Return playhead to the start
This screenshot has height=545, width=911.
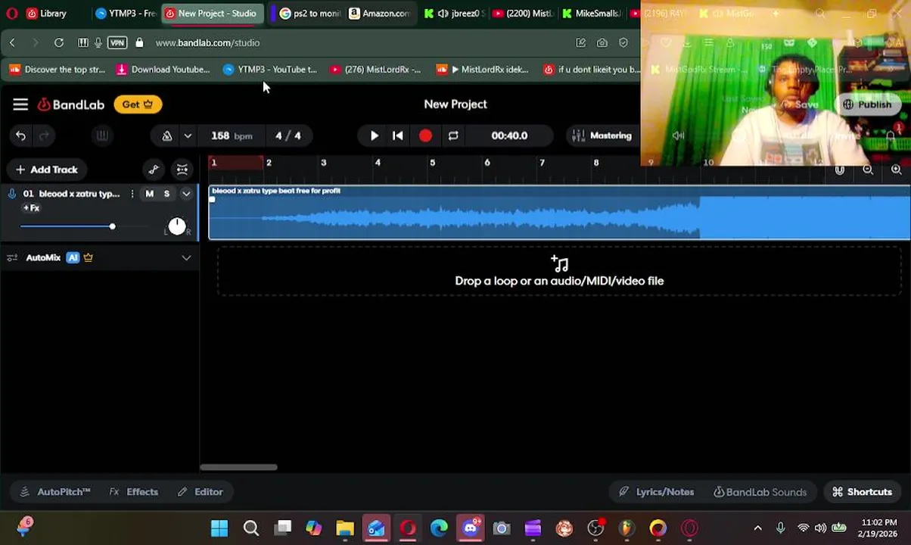(x=398, y=135)
